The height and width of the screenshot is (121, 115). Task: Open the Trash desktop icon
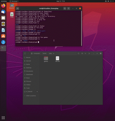point(12,15)
